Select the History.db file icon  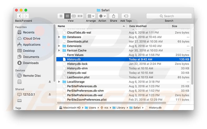click(64, 59)
